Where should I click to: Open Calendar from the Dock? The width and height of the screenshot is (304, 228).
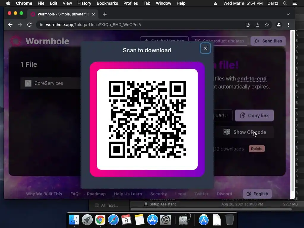[x=126, y=220]
